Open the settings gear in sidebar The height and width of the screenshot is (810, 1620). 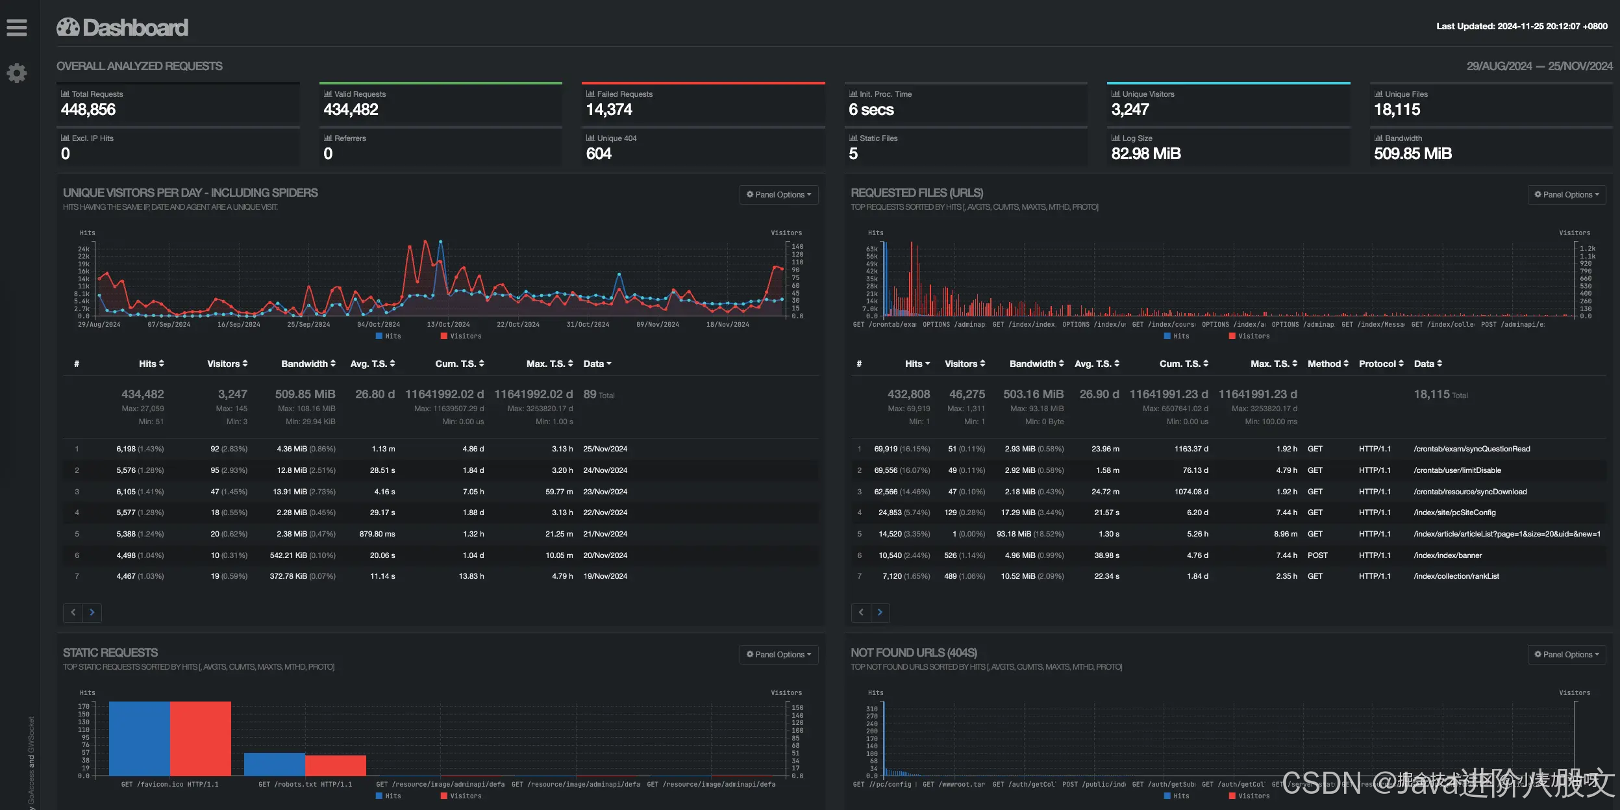(17, 73)
